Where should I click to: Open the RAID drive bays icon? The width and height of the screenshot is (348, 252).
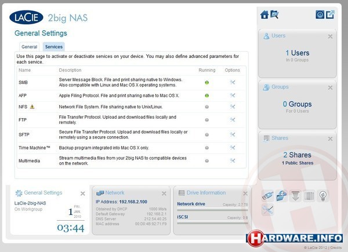[309, 196]
